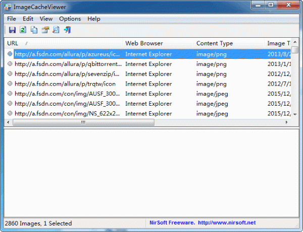Click the Find magnifier toolbar icon
This screenshot has height=232, width=303.
tap(56, 30)
